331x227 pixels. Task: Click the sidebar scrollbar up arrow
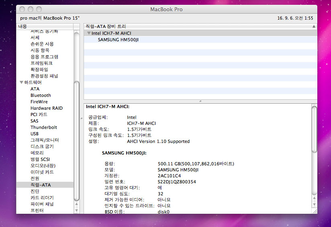(77, 204)
